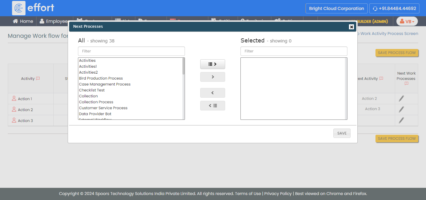426x200 pixels.
Task: Click the move all right button
Action: 212,64
